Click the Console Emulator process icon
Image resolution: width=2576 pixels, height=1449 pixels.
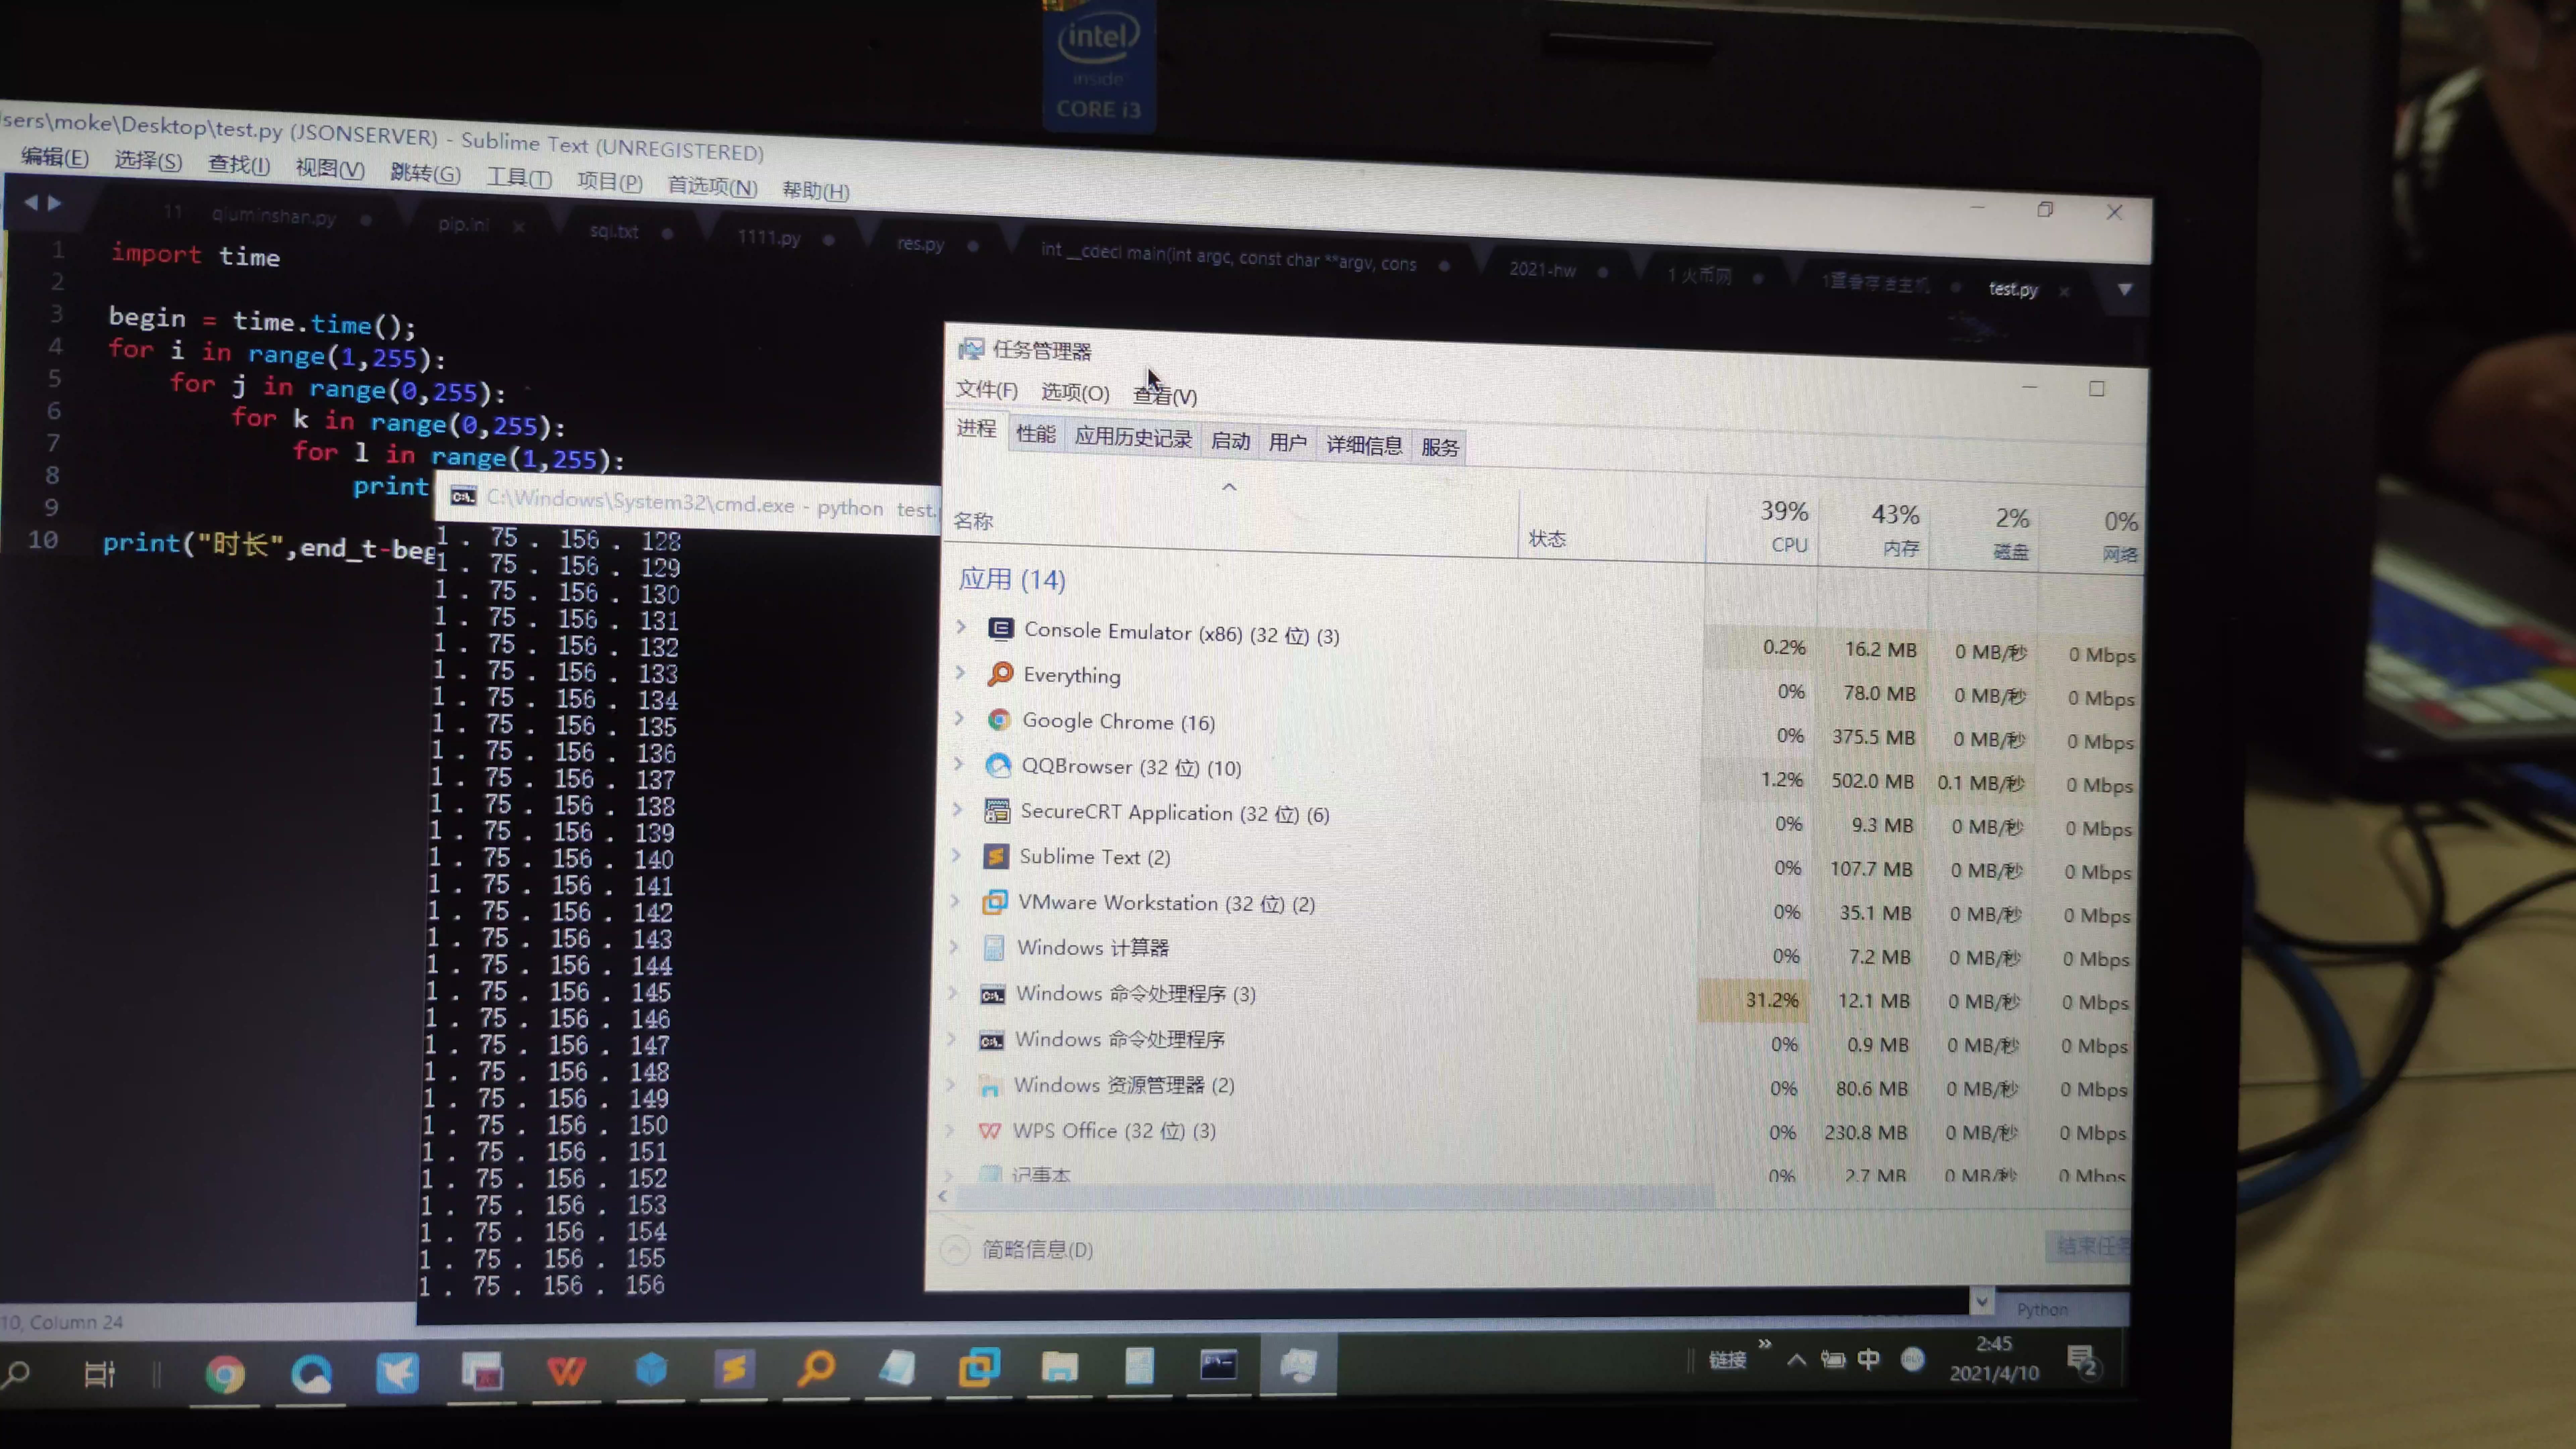(1001, 629)
